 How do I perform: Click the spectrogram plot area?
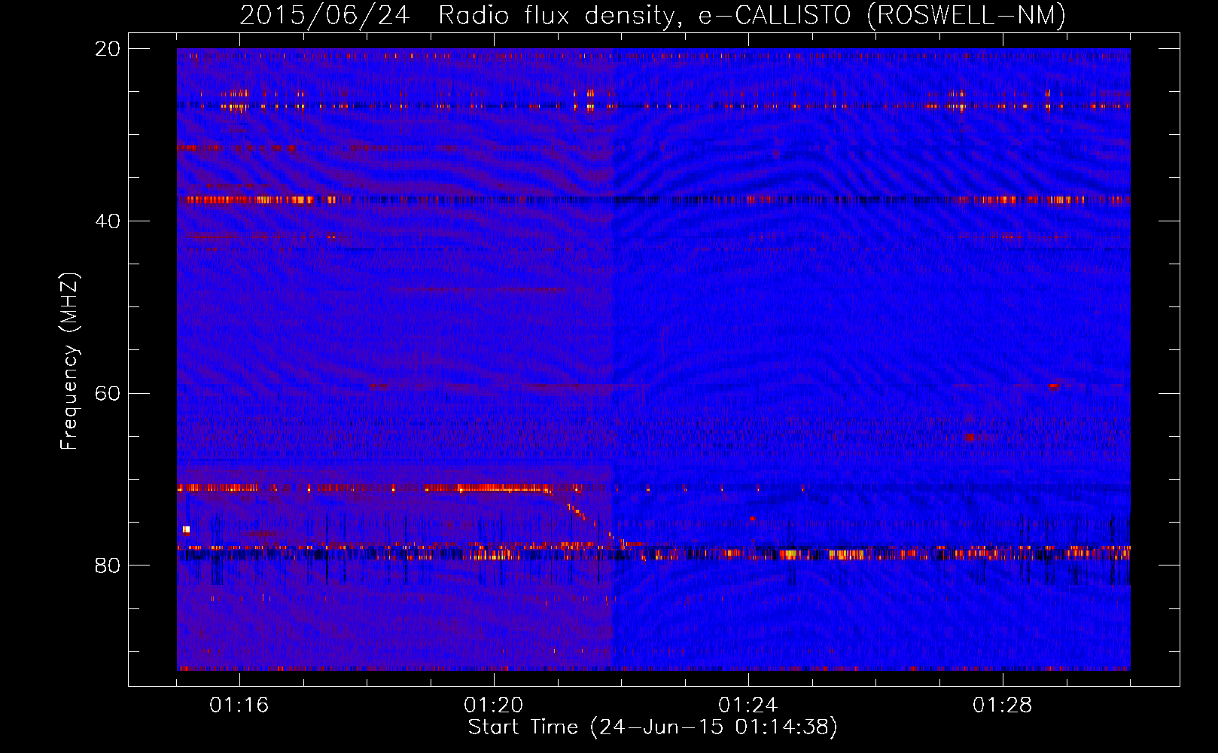pos(653,359)
